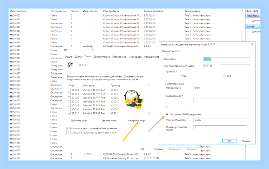
Task: Sort by the 'Имя принтера' column header
Action: [x=18, y=11]
